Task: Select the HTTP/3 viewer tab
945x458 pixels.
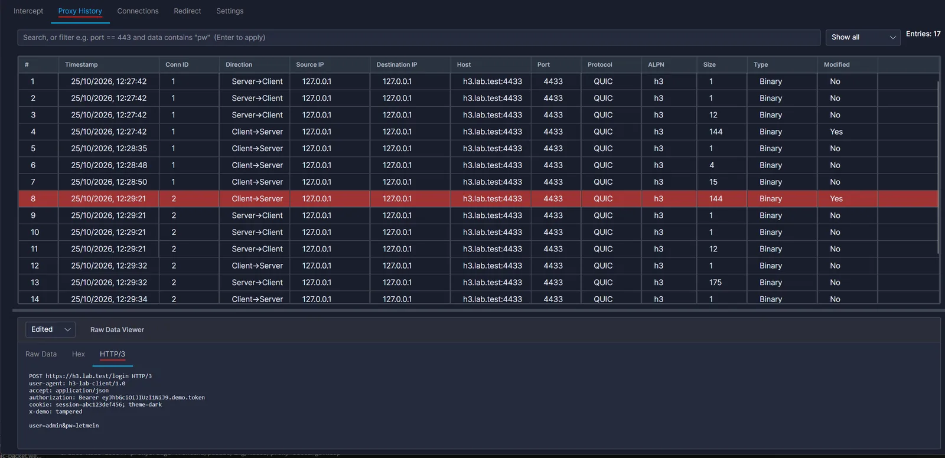Action: tap(112, 354)
